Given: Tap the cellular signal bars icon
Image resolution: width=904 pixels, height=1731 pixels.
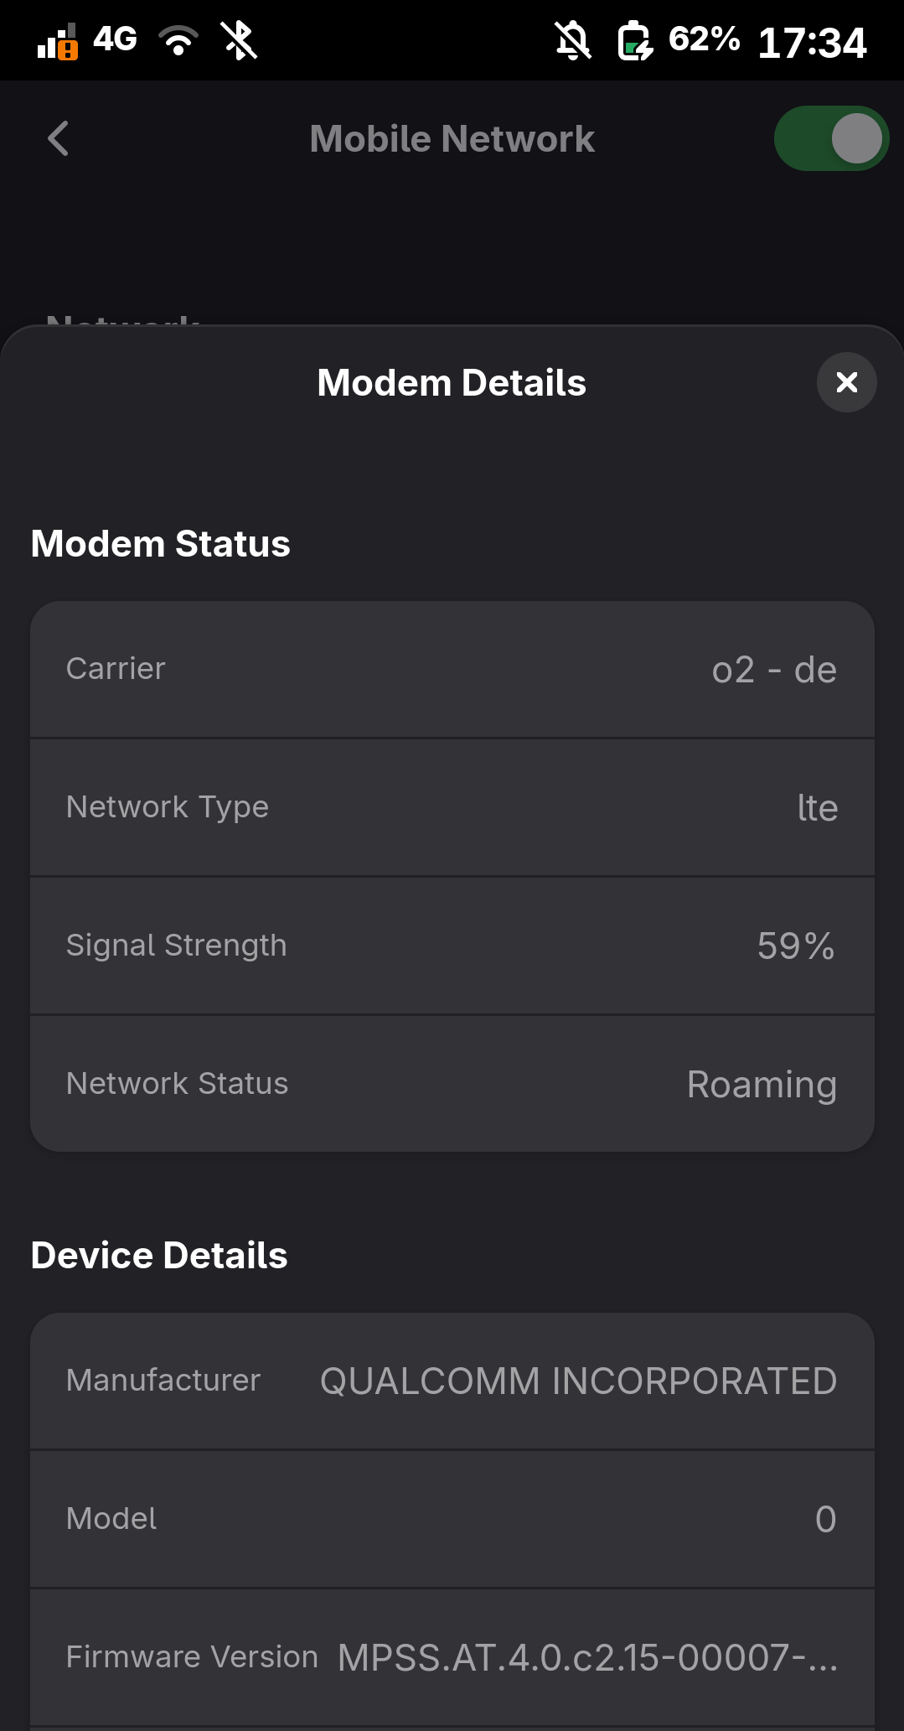Looking at the screenshot, I should click(57, 42).
